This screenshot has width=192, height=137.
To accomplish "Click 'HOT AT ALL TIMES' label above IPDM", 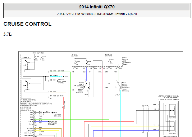I will coord(38,53).
